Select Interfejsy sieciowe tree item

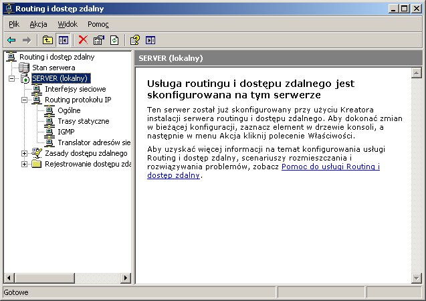pyautogui.click(x=76, y=89)
